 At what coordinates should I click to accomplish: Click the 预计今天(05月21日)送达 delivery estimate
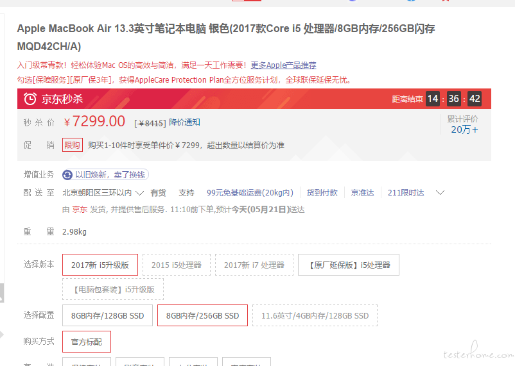260,210
